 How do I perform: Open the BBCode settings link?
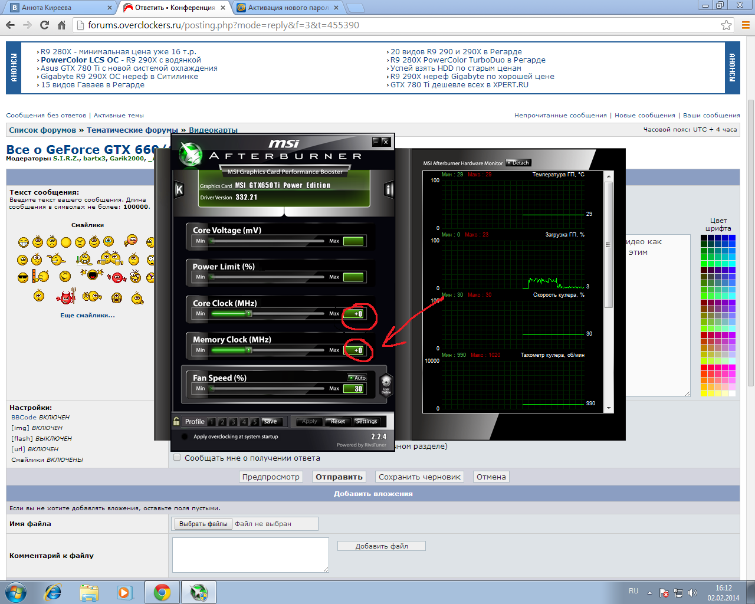(x=24, y=417)
